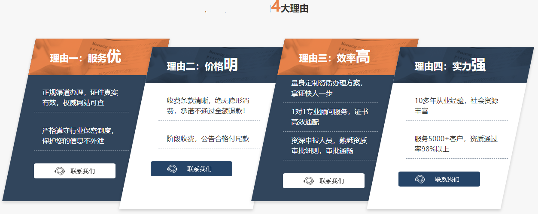Image resolution: width=538 pixels, height=214 pixels.
Task: Click headset icon in 服务优 card button
Action: [x=60, y=171]
